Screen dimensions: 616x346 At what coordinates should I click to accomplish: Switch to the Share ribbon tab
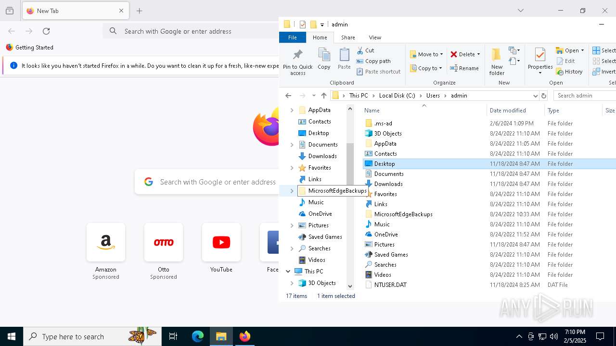[x=348, y=37]
